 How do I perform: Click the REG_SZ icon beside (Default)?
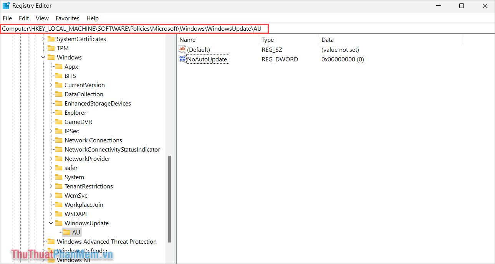click(x=182, y=49)
